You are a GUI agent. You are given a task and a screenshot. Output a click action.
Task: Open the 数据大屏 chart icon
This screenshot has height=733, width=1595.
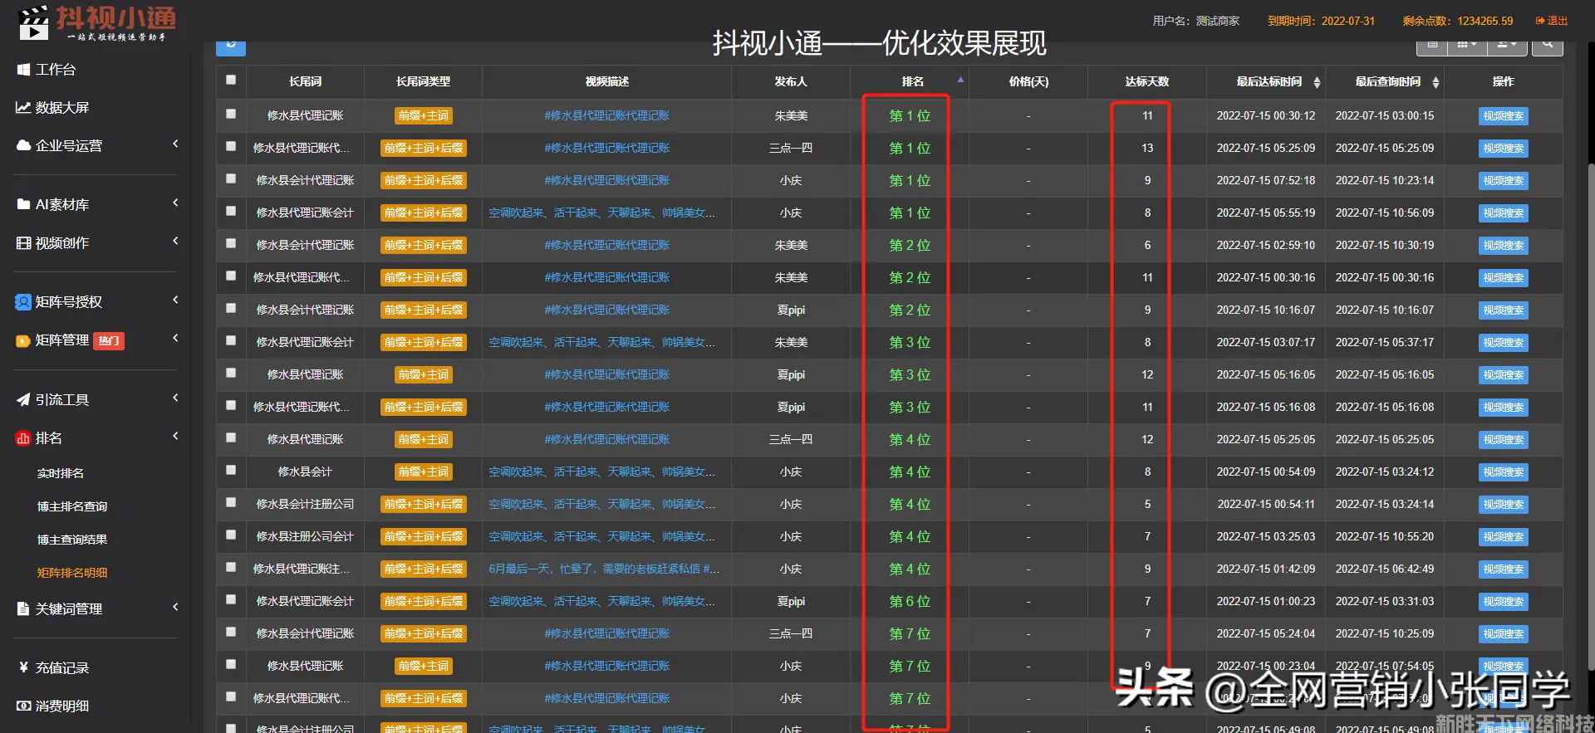(x=23, y=108)
